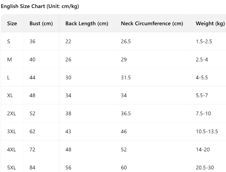Click the Bust (cm) column header
This screenshot has height=172, width=226.
(x=41, y=23)
